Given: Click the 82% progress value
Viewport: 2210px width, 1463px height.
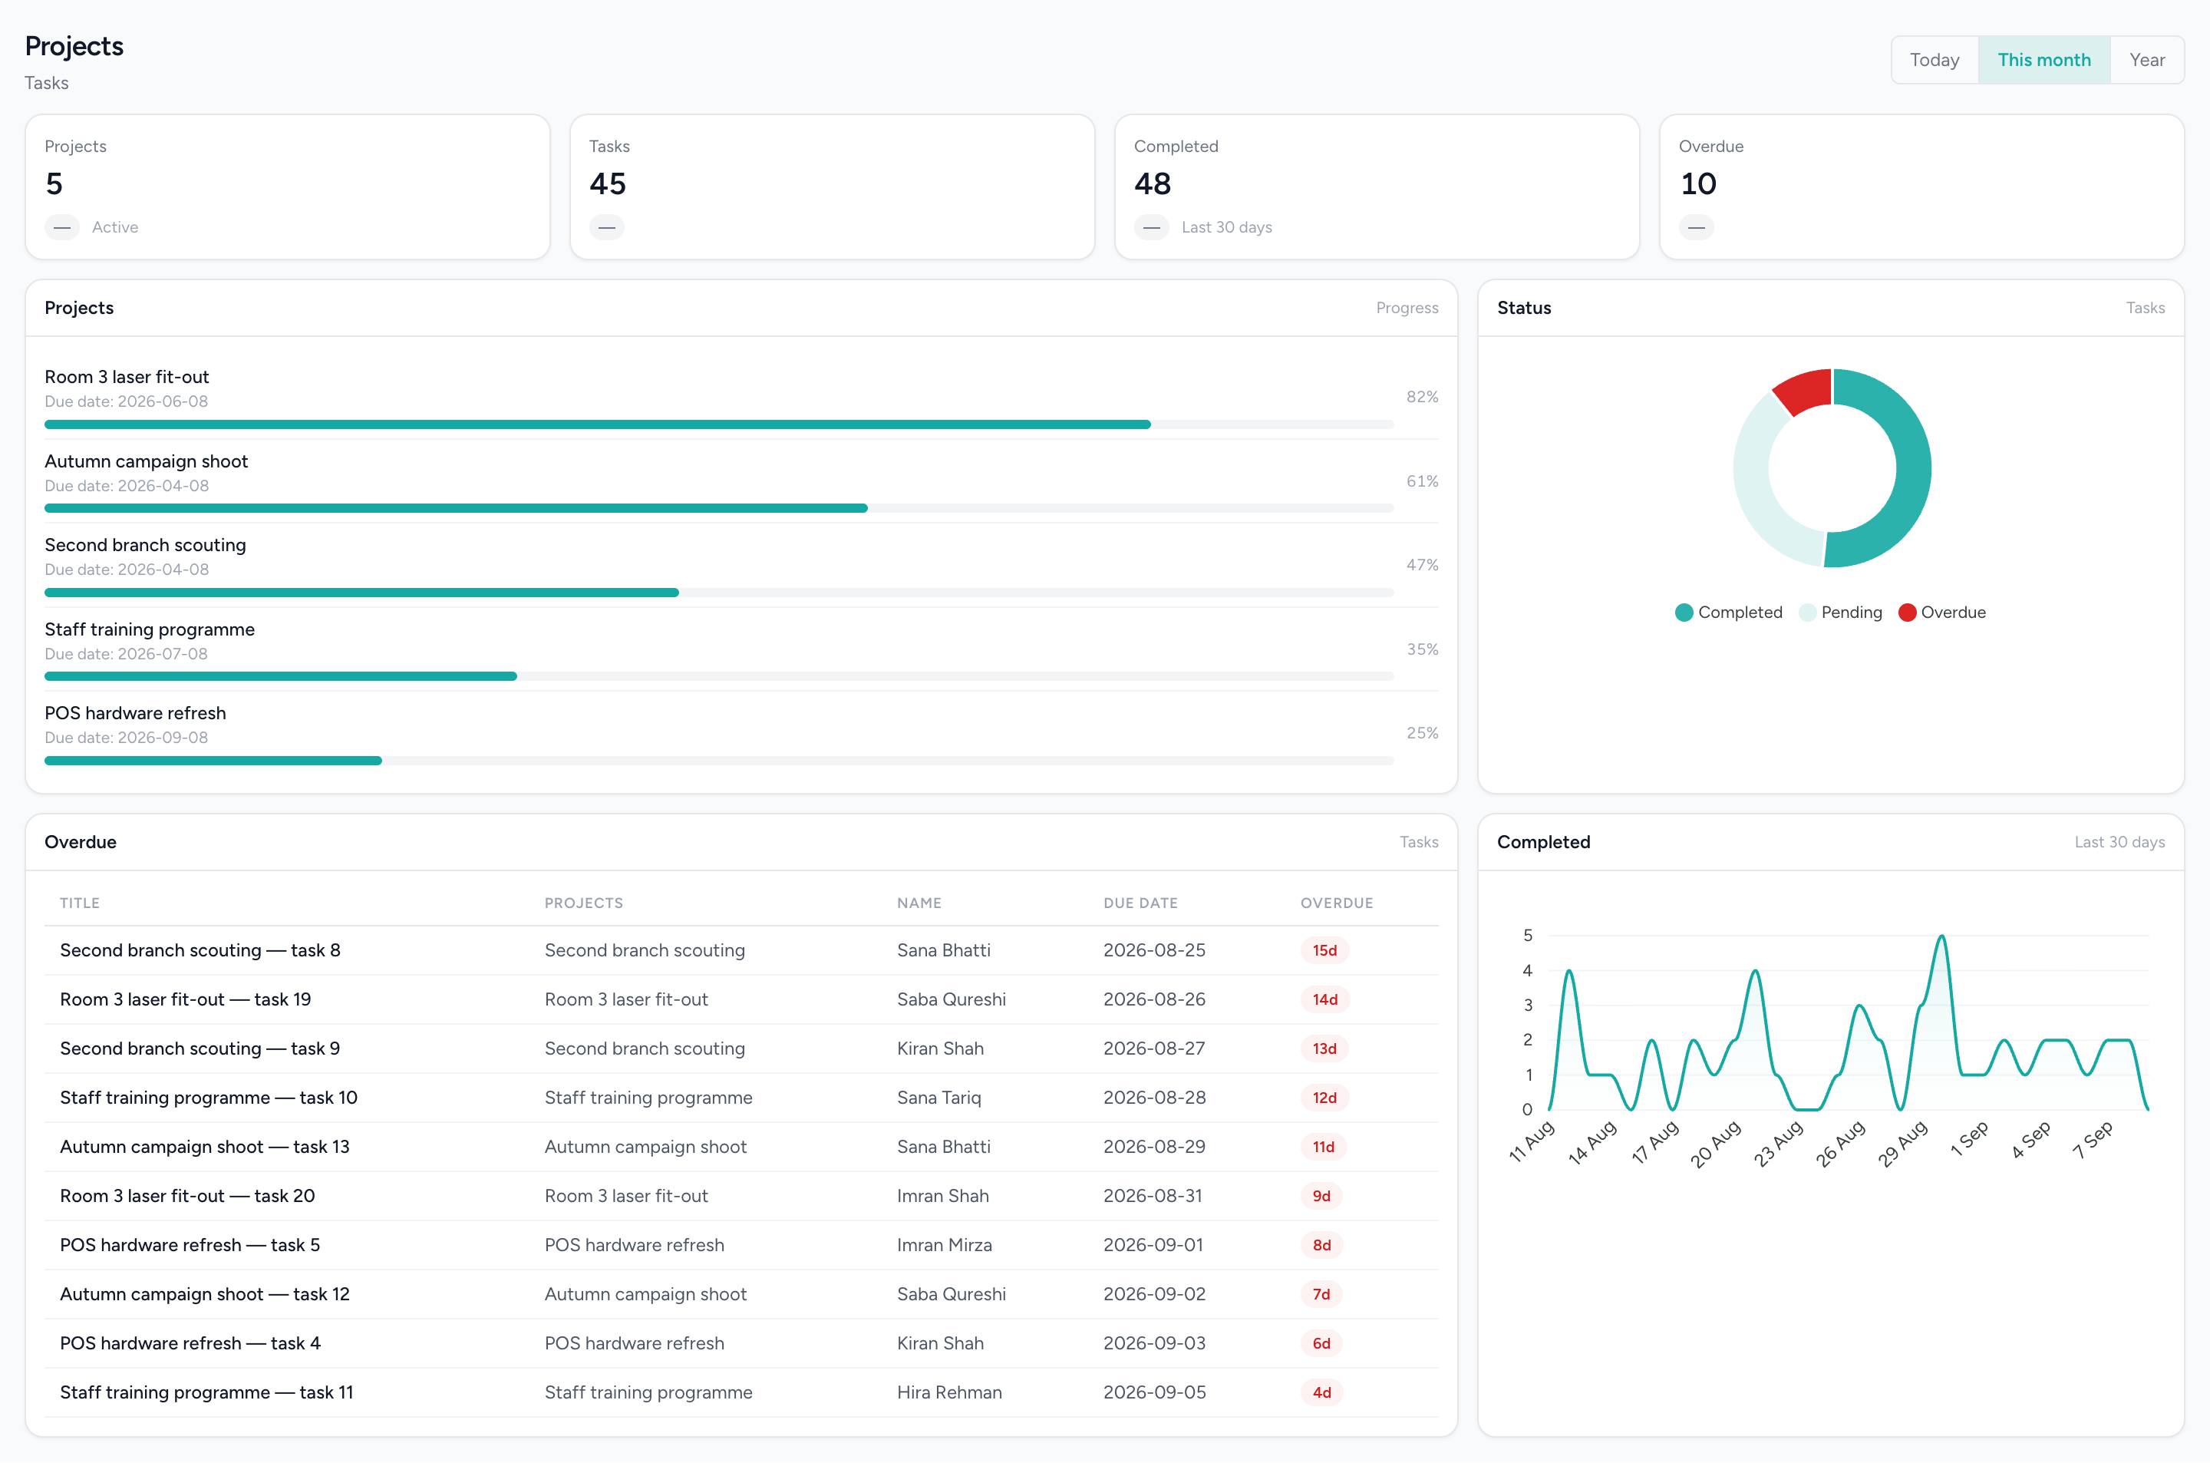Looking at the screenshot, I should (x=1422, y=397).
